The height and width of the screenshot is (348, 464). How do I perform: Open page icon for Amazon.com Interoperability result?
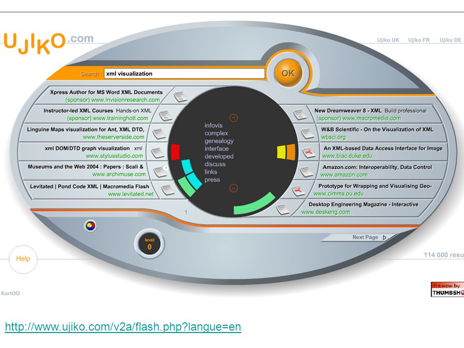(x=306, y=171)
